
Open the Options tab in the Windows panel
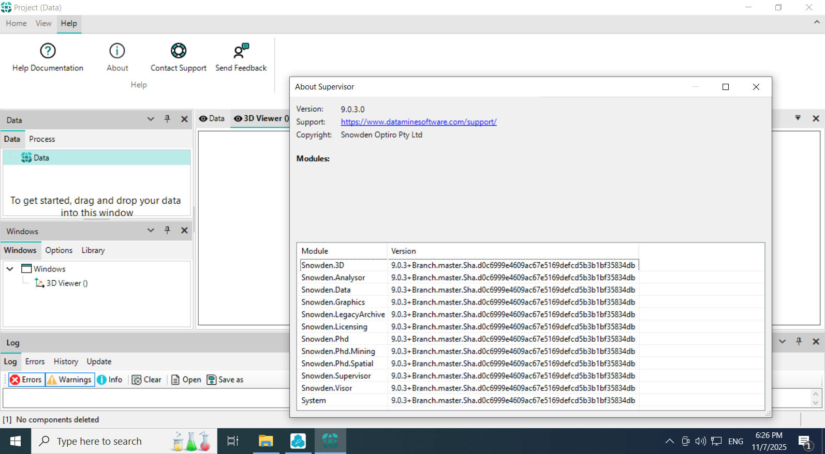point(58,250)
